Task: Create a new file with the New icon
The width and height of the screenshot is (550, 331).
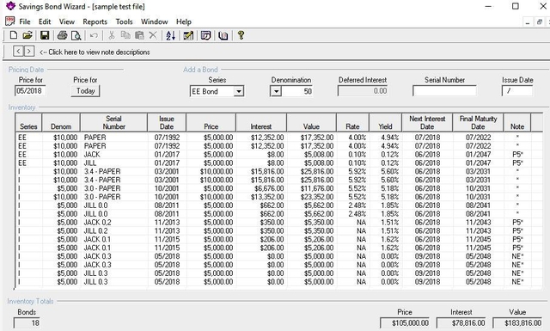Action: (x=14, y=35)
